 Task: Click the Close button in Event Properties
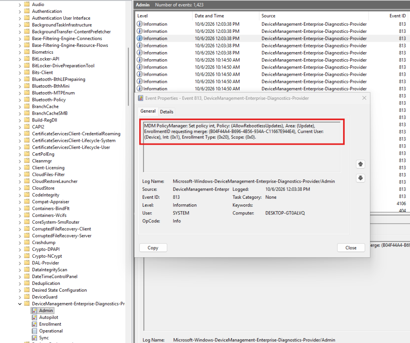click(x=351, y=248)
